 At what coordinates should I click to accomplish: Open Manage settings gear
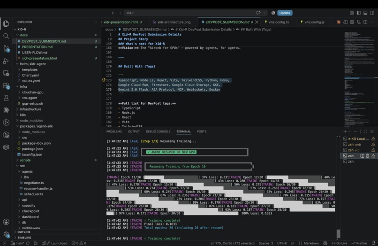click(x=6, y=234)
